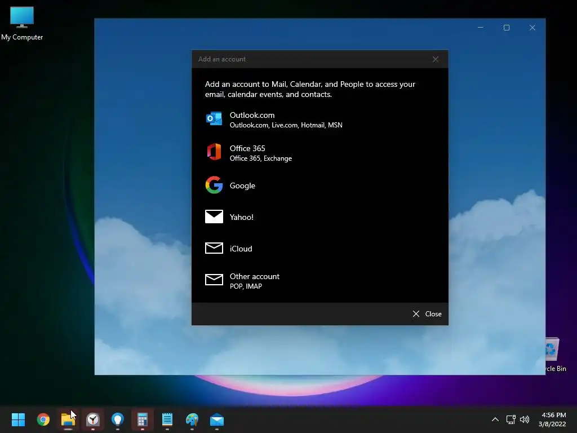Minimize the Mail window
Viewport: 577px width, 433px height.
pyautogui.click(x=480, y=28)
